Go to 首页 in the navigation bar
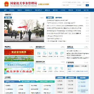This screenshot has width=94, height=94. pyautogui.click(x=5, y=10)
